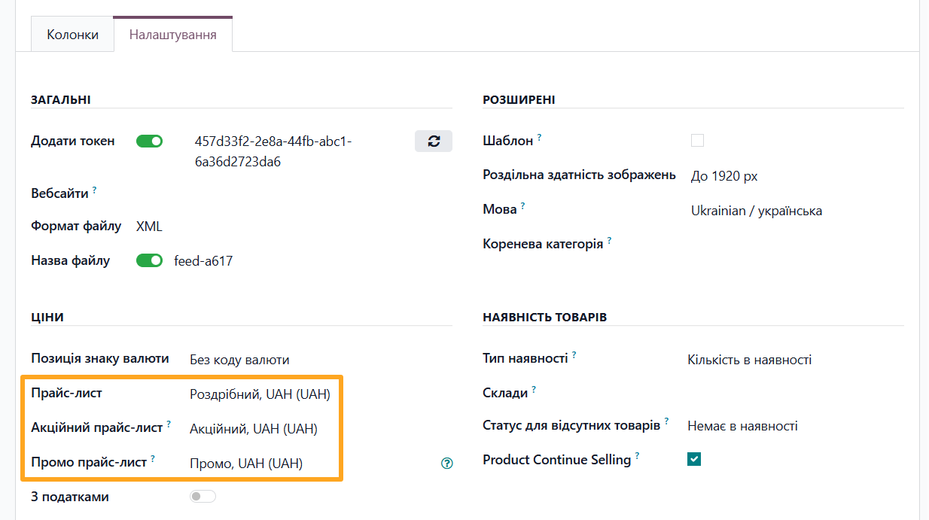Click the Склади field
Screen dimensions: 929x520
coord(795,392)
